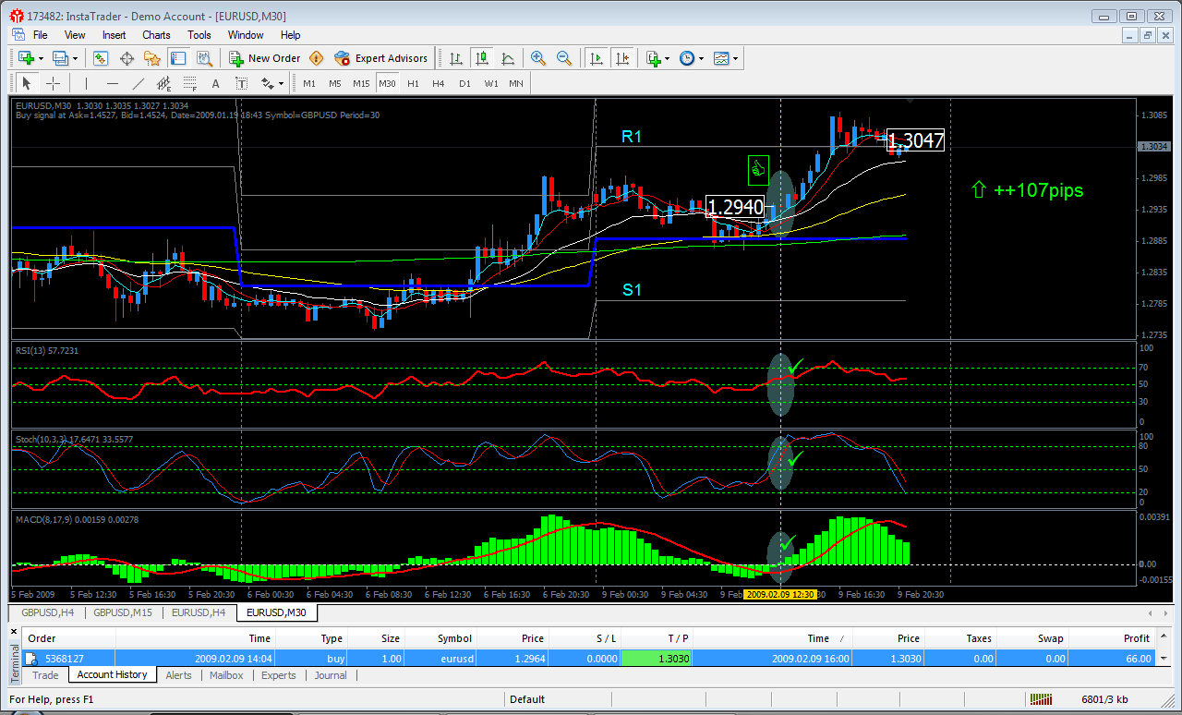1182x715 pixels.
Task: Open the Trade terminal tab
Action: click(x=45, y=675)
